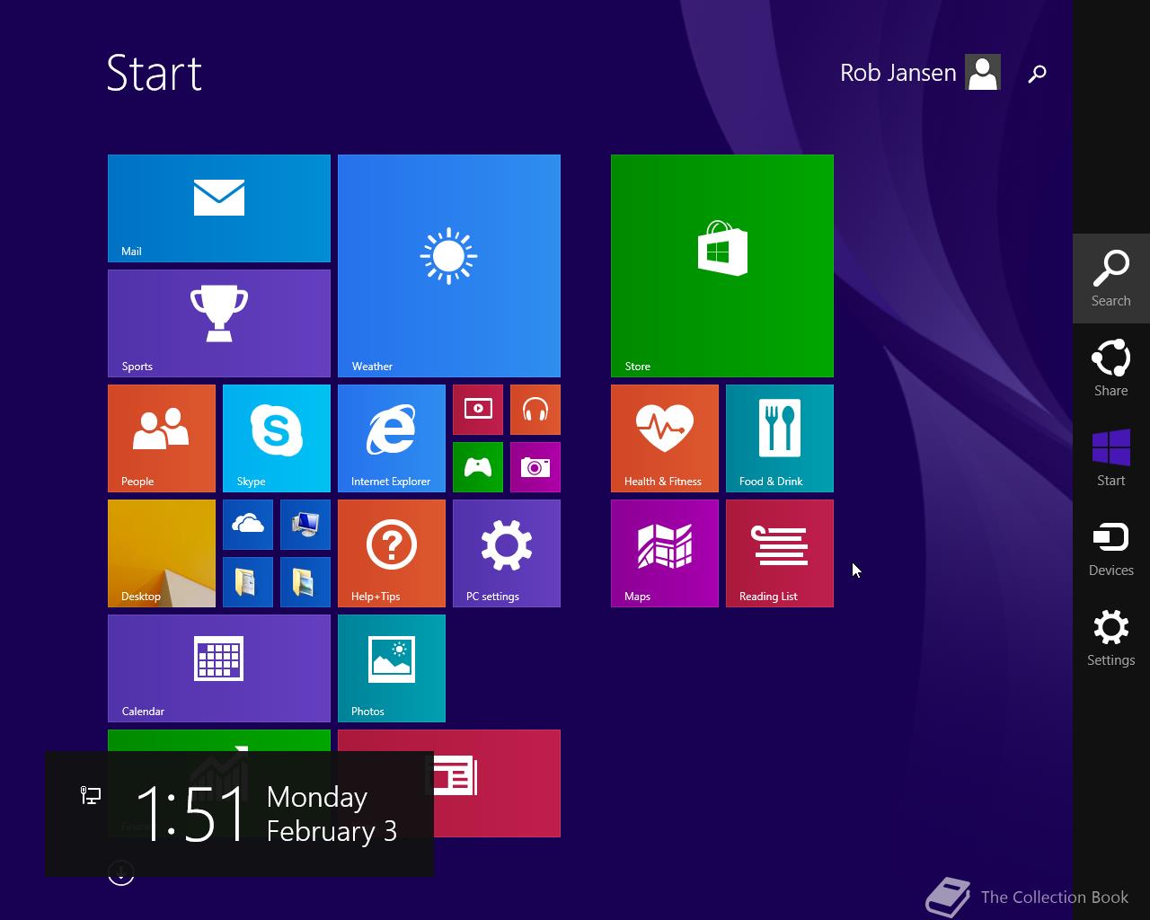Click the Search charm

pyautogui.click(x=1111, y=279)
